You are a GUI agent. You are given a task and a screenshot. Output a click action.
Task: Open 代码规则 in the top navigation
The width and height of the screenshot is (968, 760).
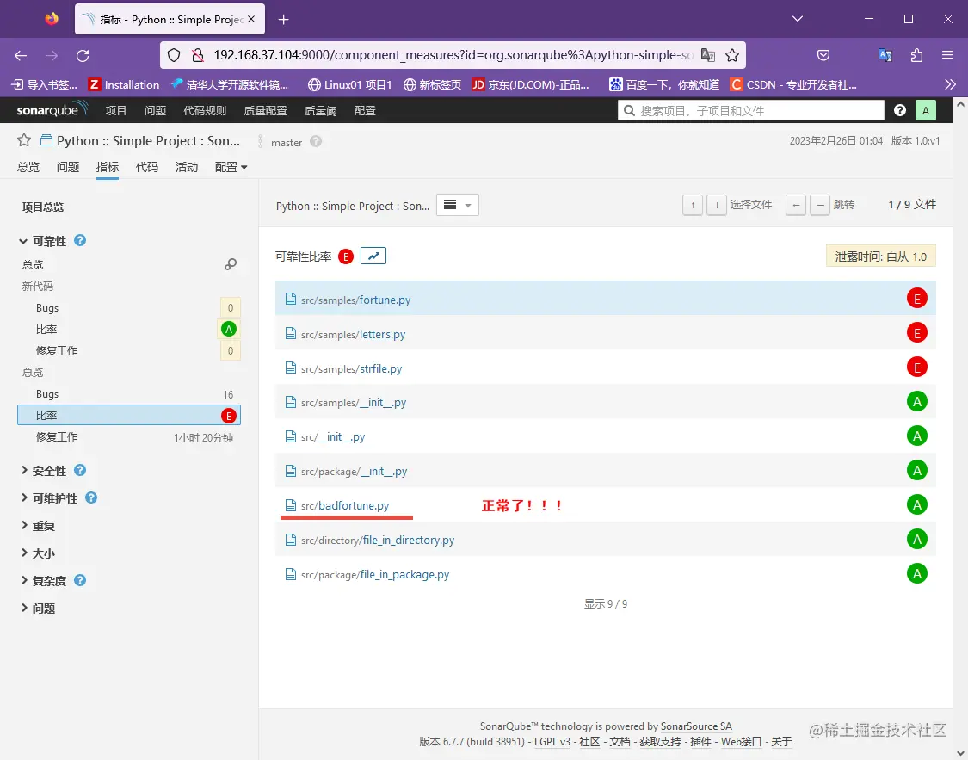[205, 110]
